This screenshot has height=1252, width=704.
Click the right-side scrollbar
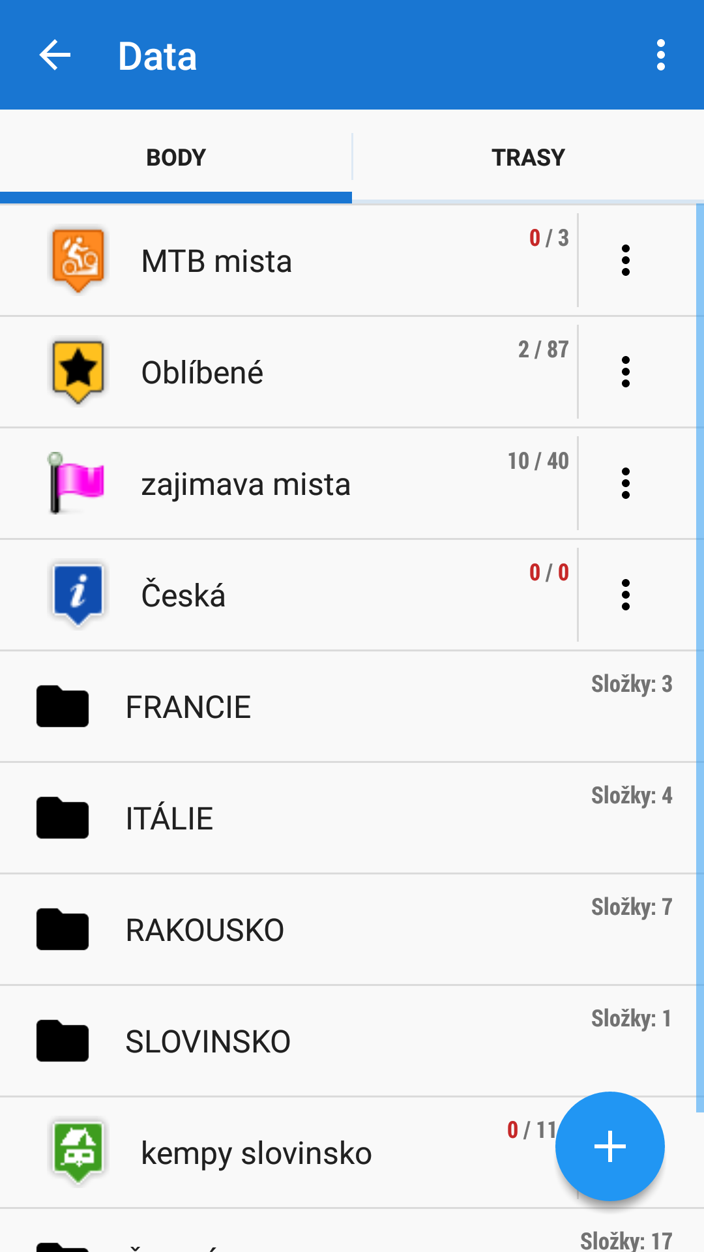tap(699, 652)
